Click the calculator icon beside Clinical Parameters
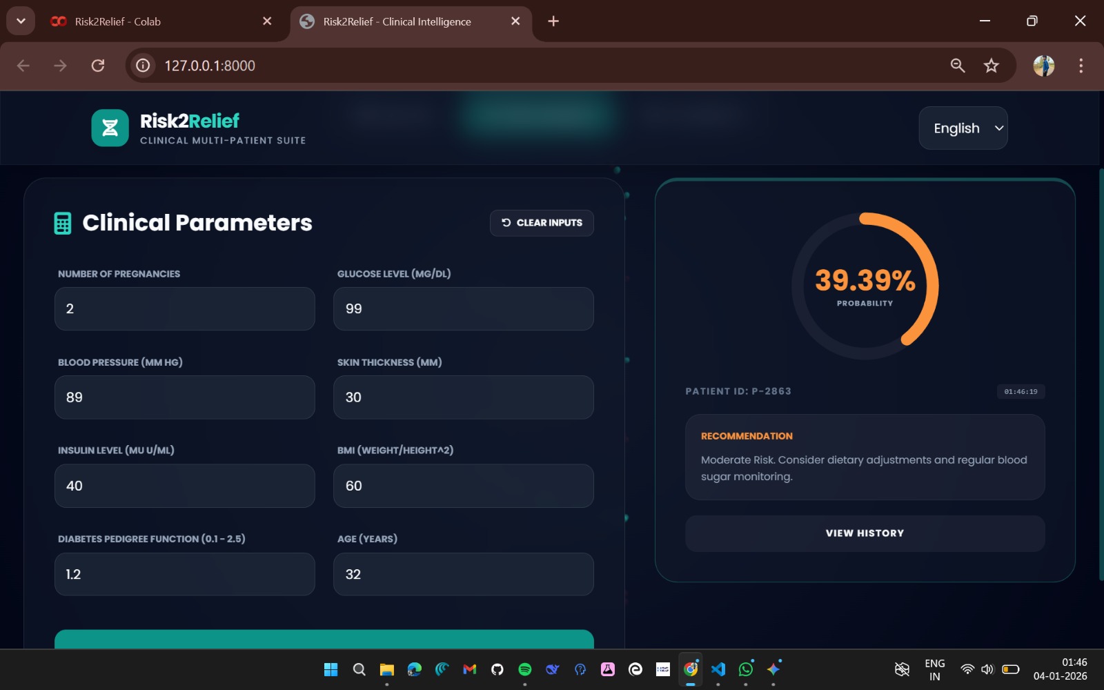 pyautogui.click(x=63, y=223)
